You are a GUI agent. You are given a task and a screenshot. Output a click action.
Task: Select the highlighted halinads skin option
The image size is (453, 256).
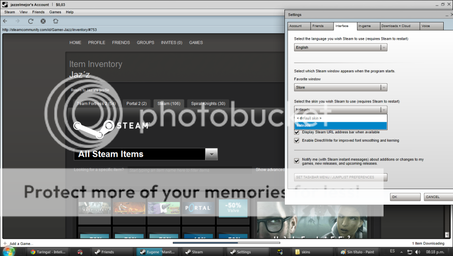tap(341, 125)
